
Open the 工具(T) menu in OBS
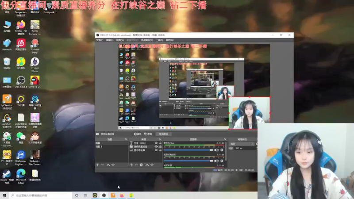[x=159, y=40]
